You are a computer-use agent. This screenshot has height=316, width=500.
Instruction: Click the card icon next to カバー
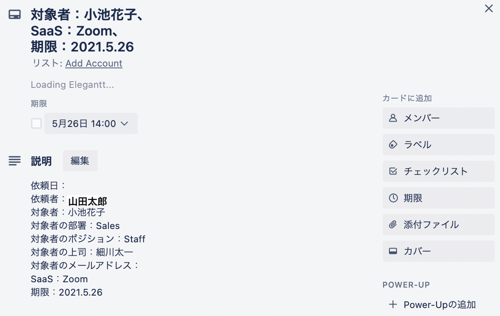point(393,251)
